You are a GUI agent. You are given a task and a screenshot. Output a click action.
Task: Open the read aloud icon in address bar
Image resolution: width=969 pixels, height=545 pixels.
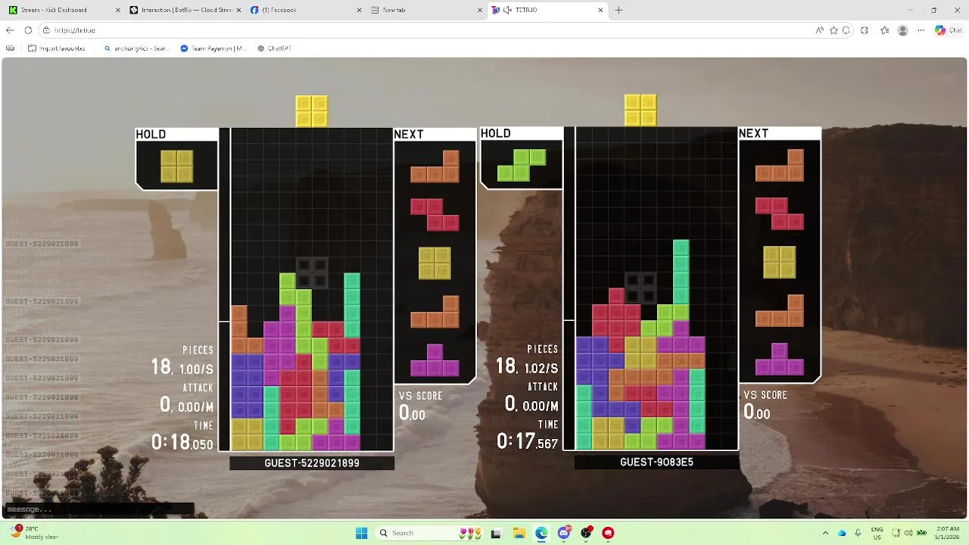click(x=820, y=30)
